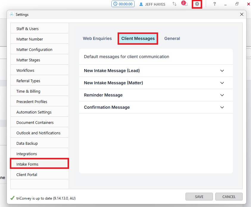The image size is (251, 207).
Task: Click the CANCEL button
Action: coord(229,197)
